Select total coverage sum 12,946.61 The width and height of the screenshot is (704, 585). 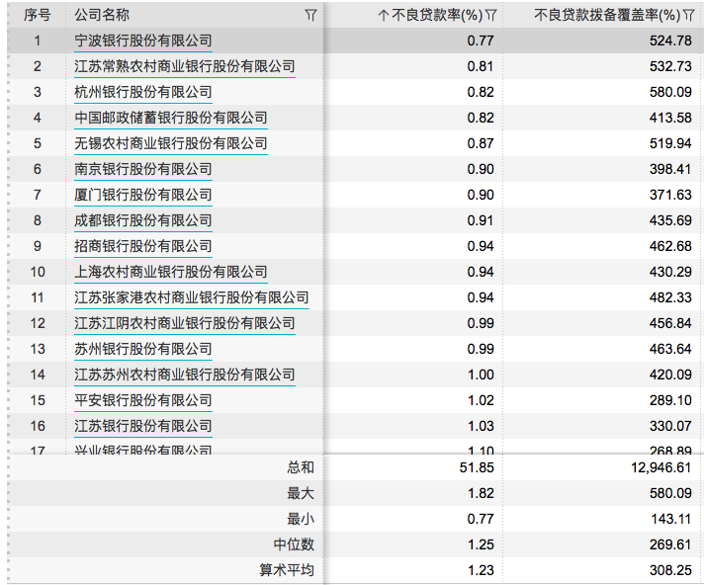(660, 468)
